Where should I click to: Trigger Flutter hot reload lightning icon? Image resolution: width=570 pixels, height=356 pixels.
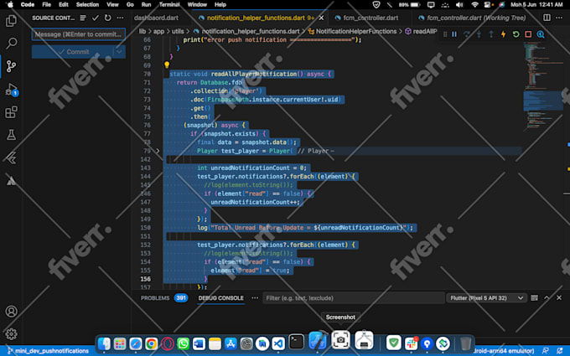(x=504, y=34)
